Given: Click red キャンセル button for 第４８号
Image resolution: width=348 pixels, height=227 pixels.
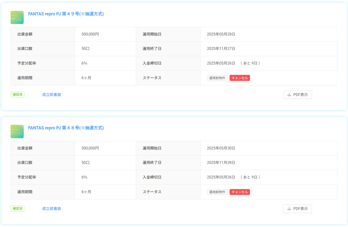Looking at the screenshot, I should pyautogui.click(x=240, y=192).
